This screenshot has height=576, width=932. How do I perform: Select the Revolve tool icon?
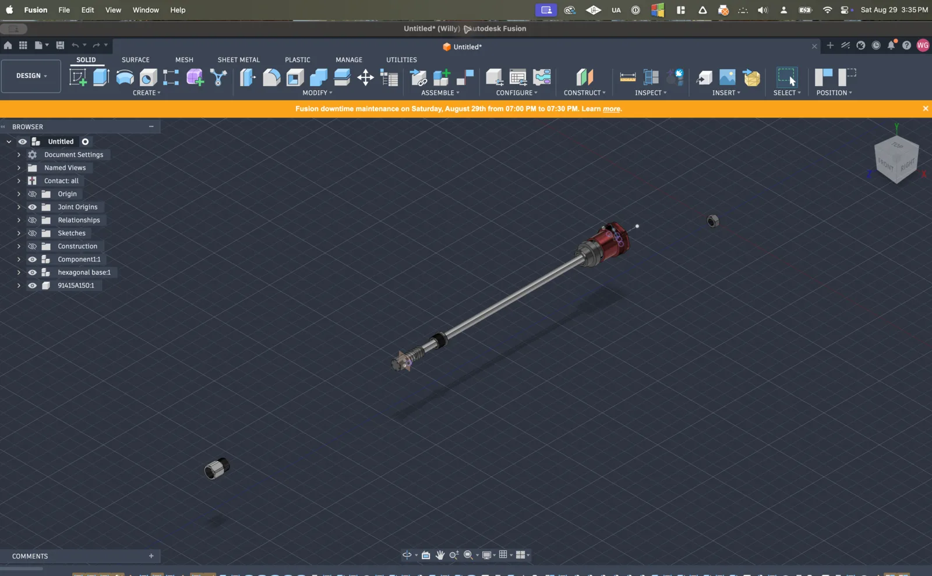125,77
